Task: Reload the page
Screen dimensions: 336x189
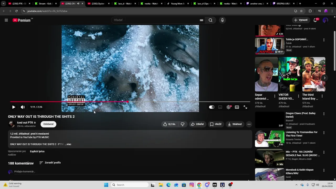Action: click(x=16, y=11)
